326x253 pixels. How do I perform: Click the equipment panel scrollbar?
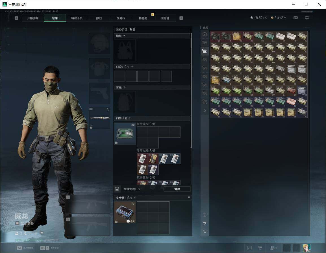[x=191, y=90]
